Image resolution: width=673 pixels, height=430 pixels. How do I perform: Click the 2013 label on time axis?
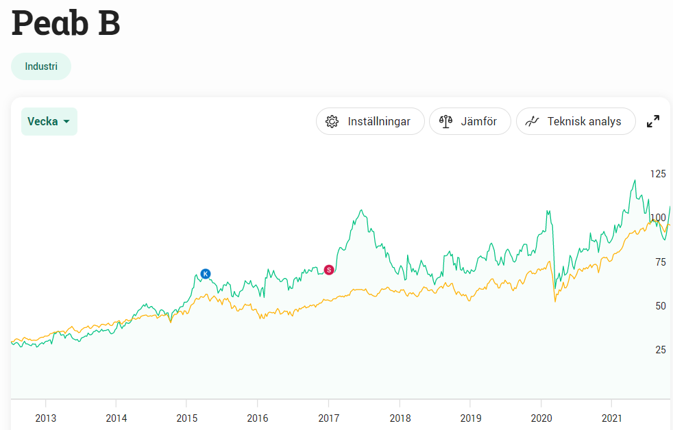click(x=45, y=418)
